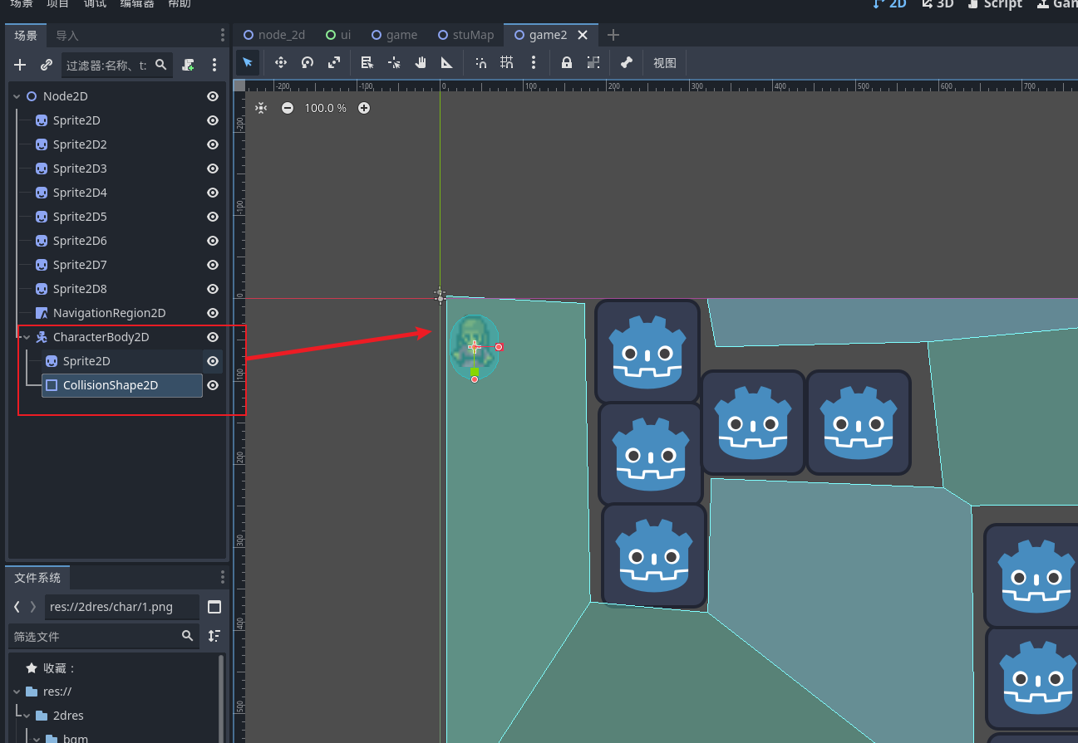Enable the Pan mode hand tool
Screen dimensions: 1078x743
click(421, 62)
